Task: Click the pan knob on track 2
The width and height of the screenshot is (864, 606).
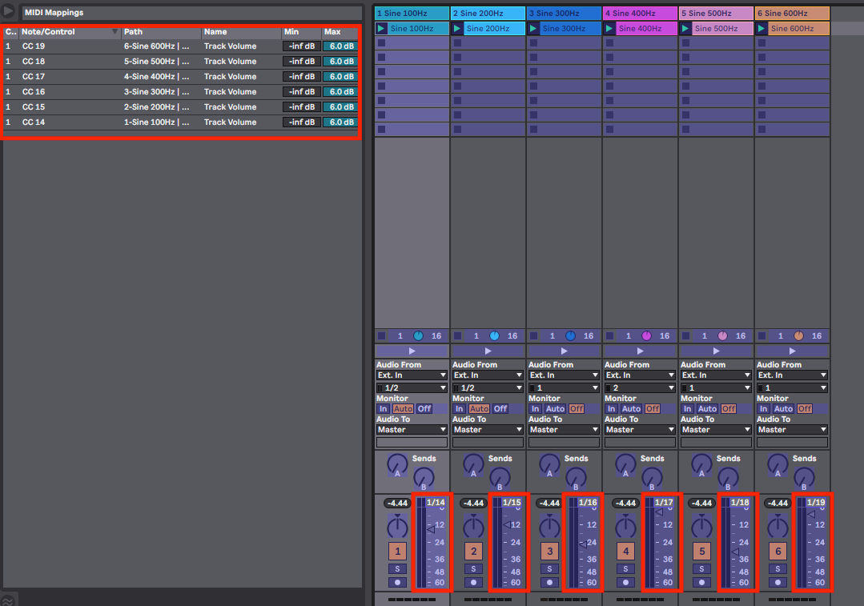Action: tap(473, 528)
